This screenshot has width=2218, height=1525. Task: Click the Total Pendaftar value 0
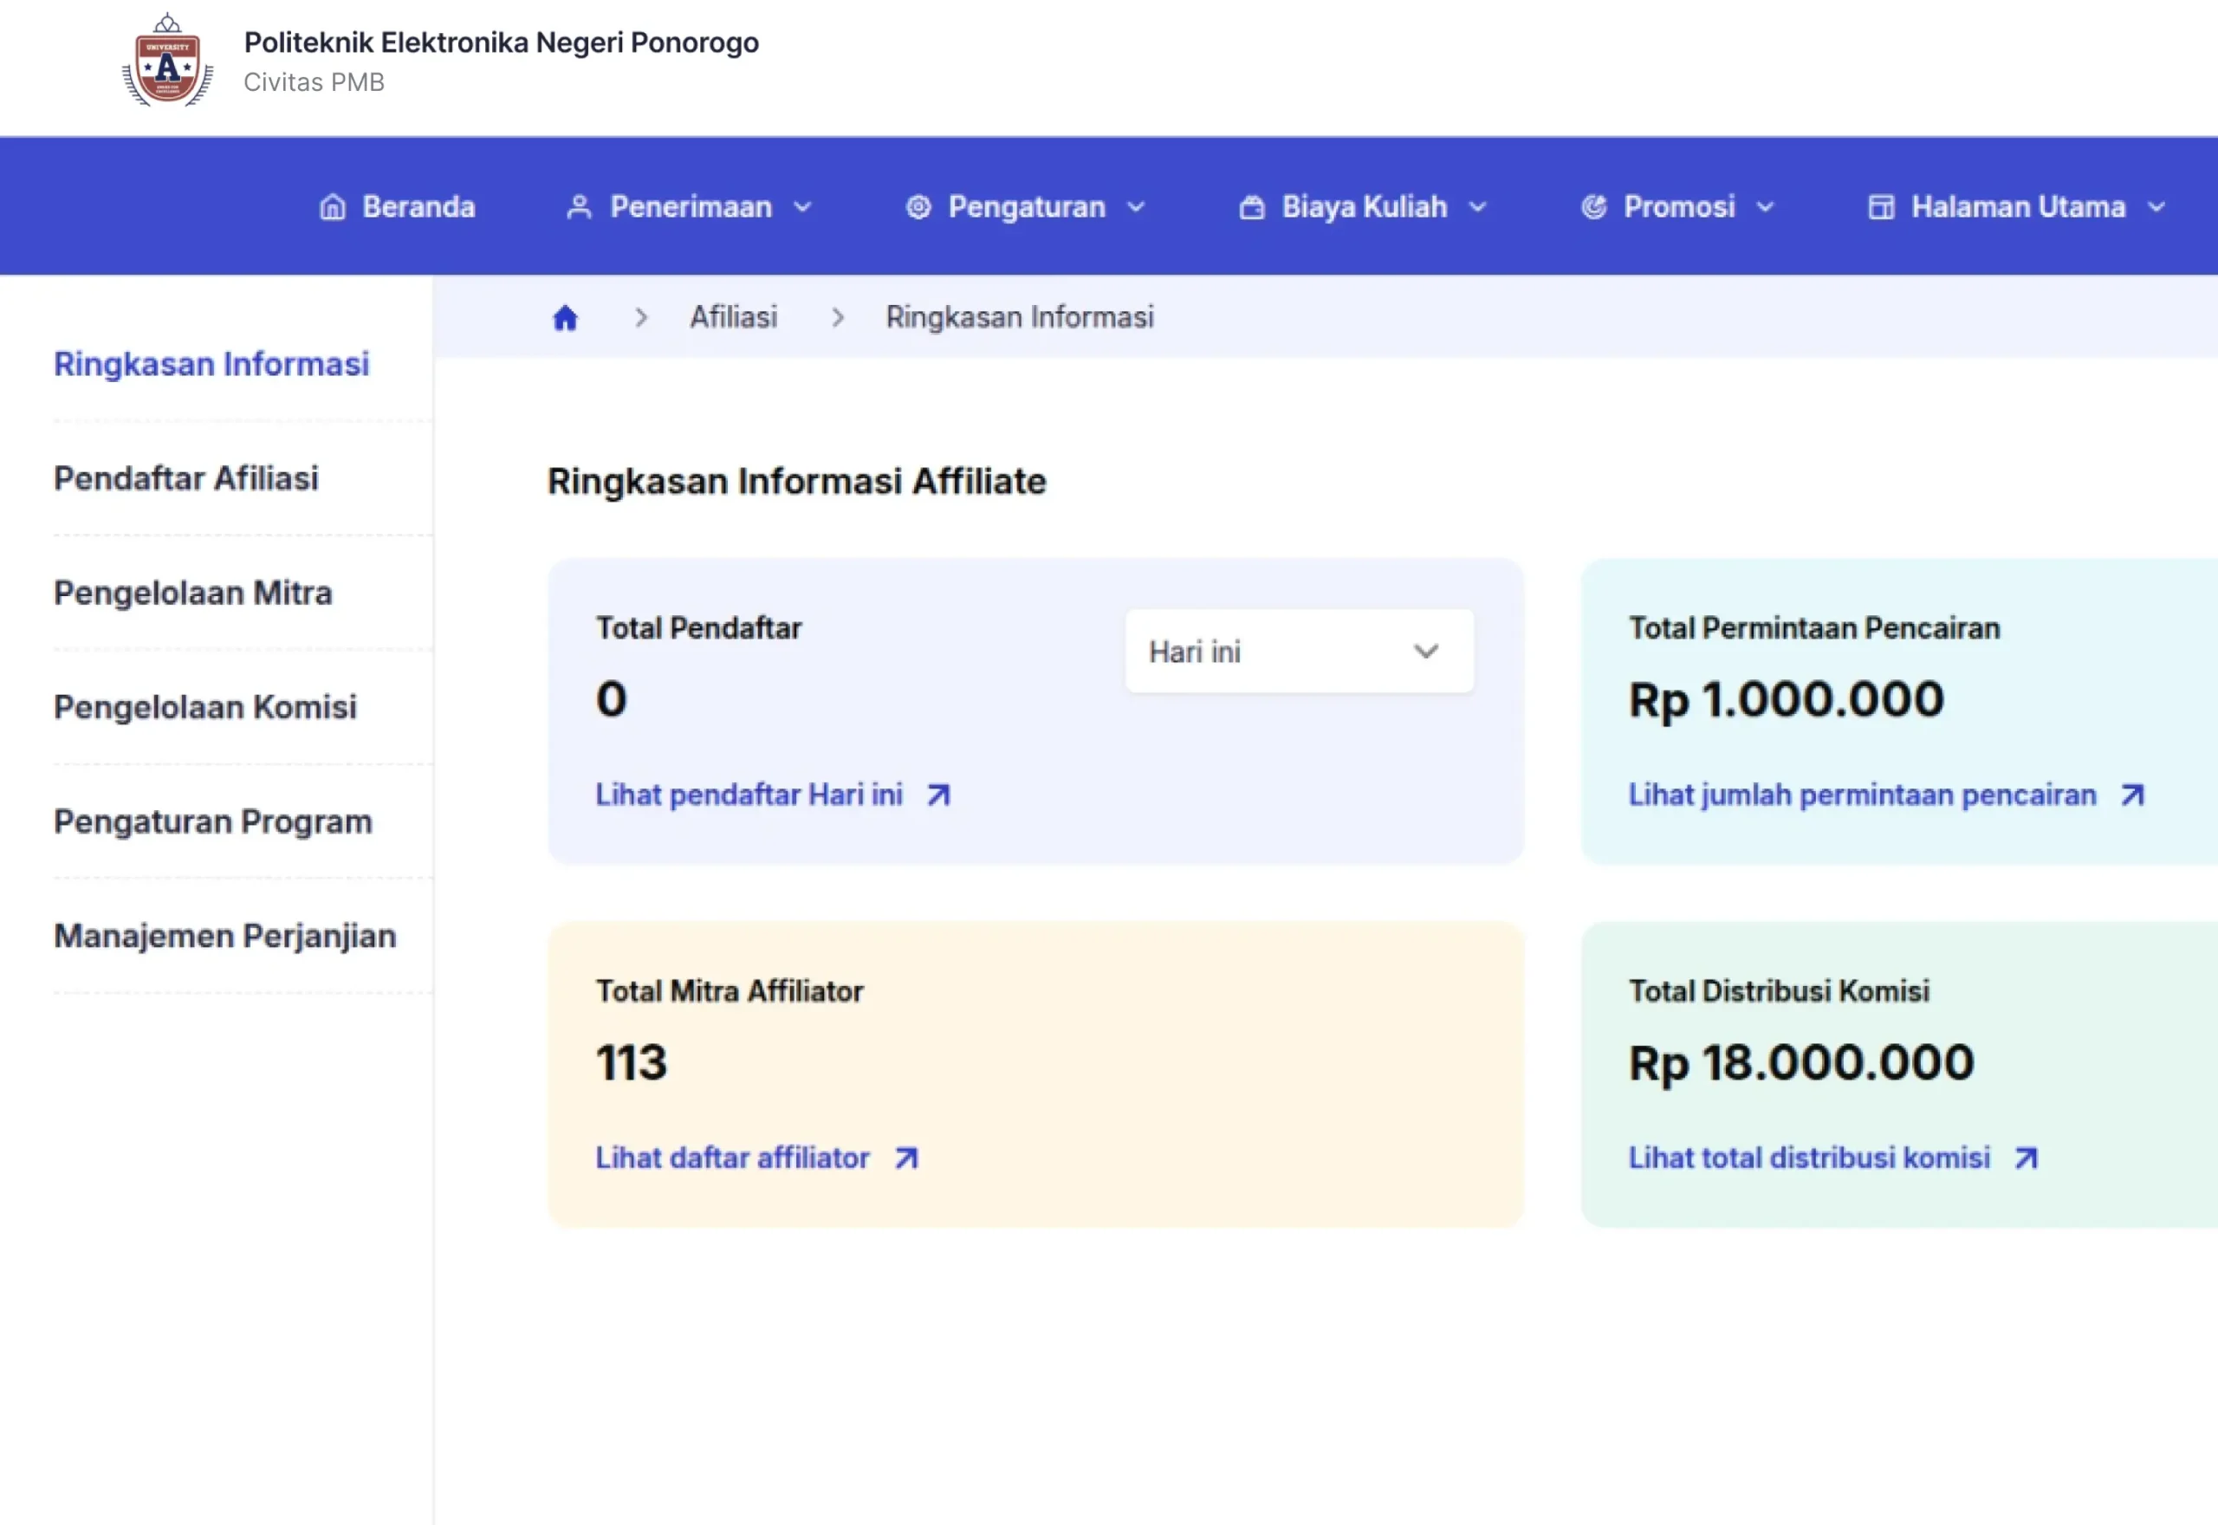coord(612,700)
